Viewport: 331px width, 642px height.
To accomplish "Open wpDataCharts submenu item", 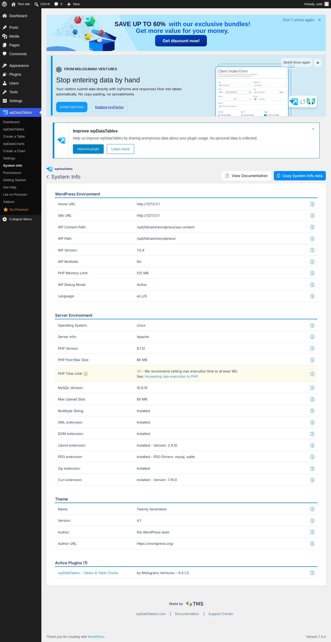I will (14, 144).
